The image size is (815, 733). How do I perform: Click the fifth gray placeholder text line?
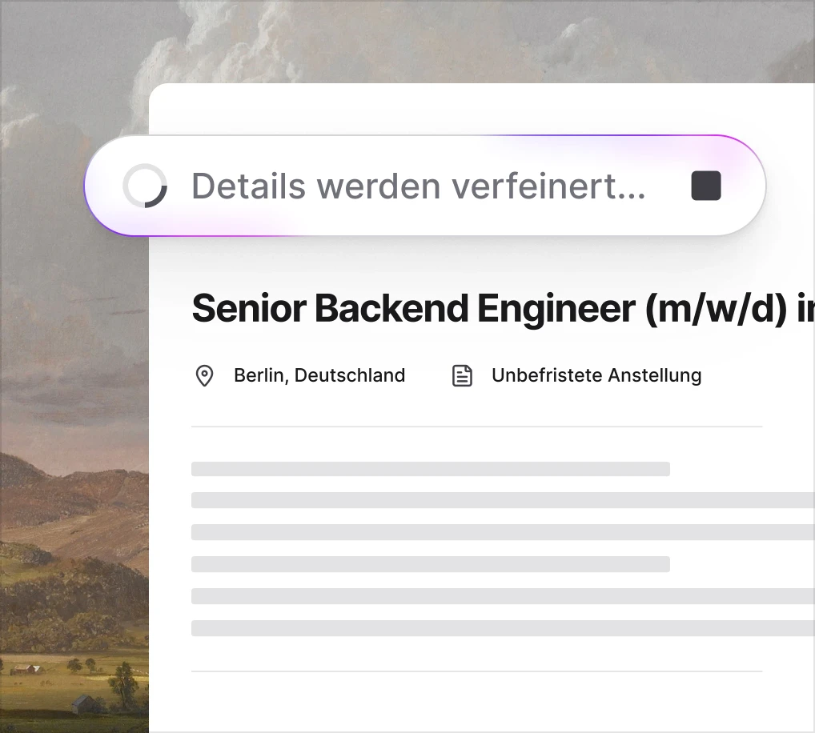pos(503,596)
